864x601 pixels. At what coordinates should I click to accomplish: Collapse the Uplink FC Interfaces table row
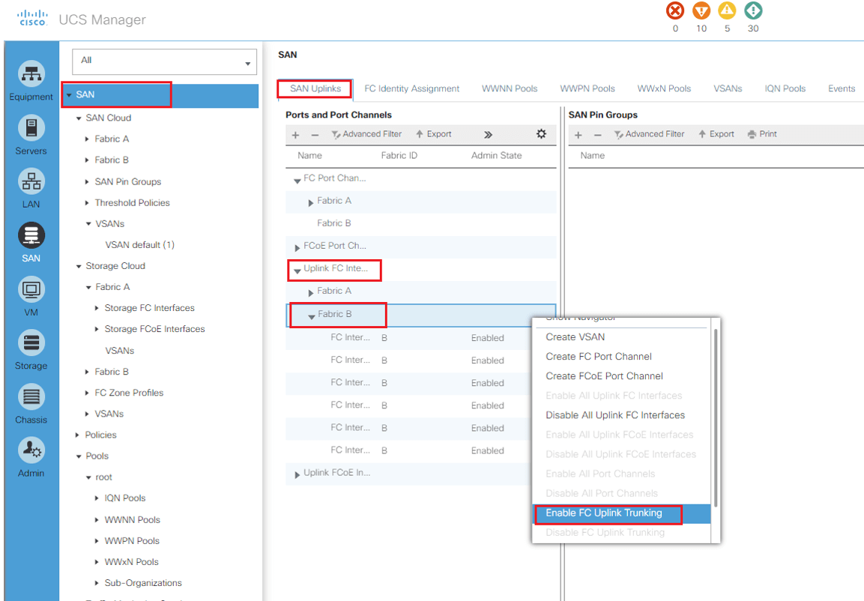point(297,271)
